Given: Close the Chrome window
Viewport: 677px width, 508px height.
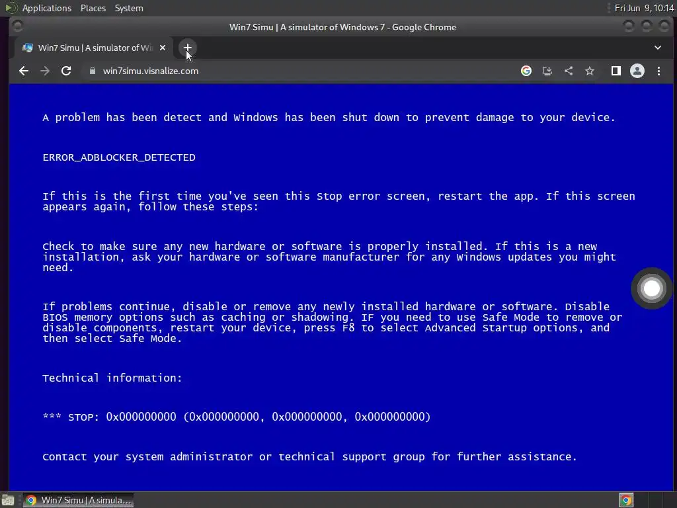Looking at the screenshot, I should (x=664, y=26).
